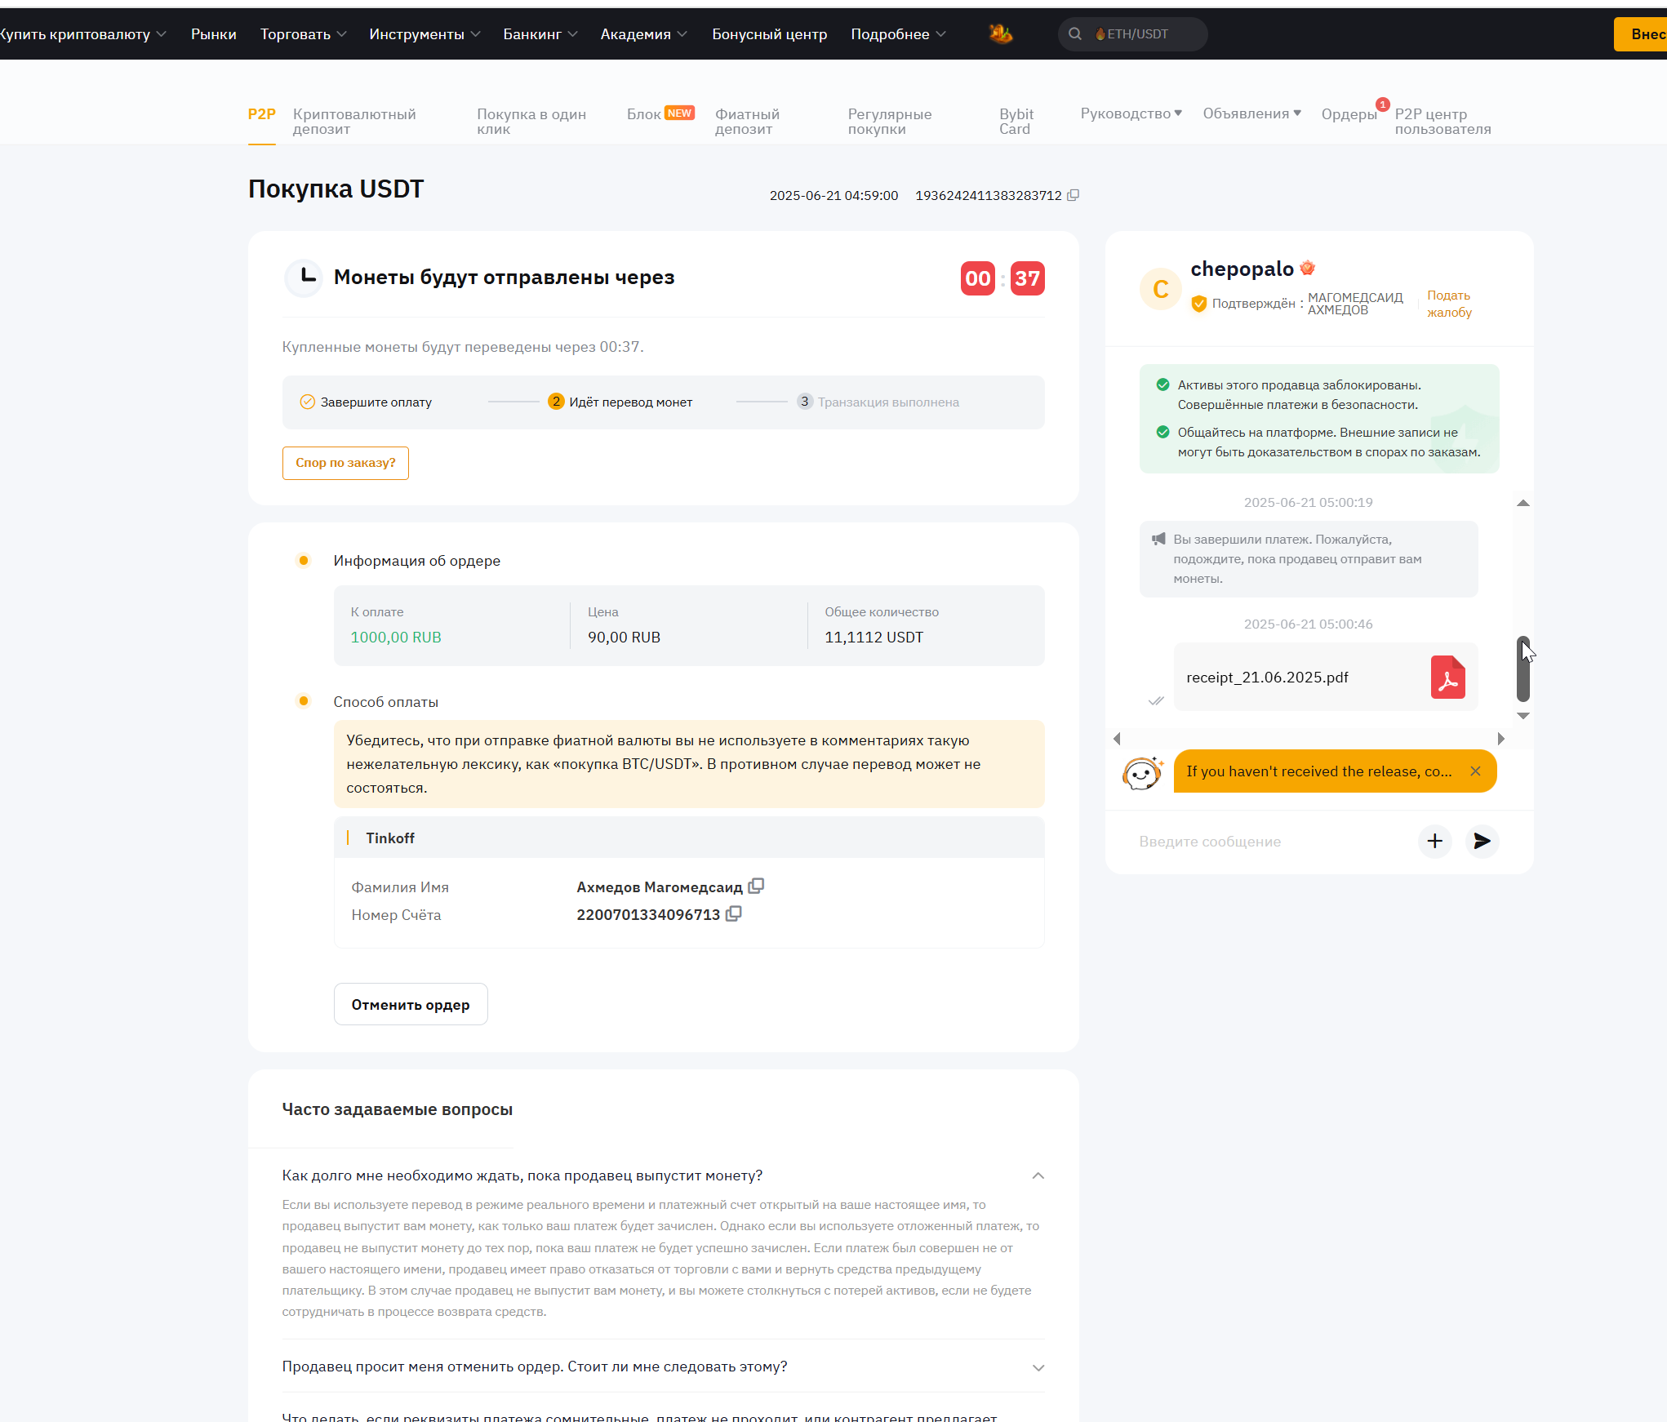Image resolution: width=1667 pixels, height=1422 pixels.
Task: Open the Блок NEW tab
Action: point(660,114)
